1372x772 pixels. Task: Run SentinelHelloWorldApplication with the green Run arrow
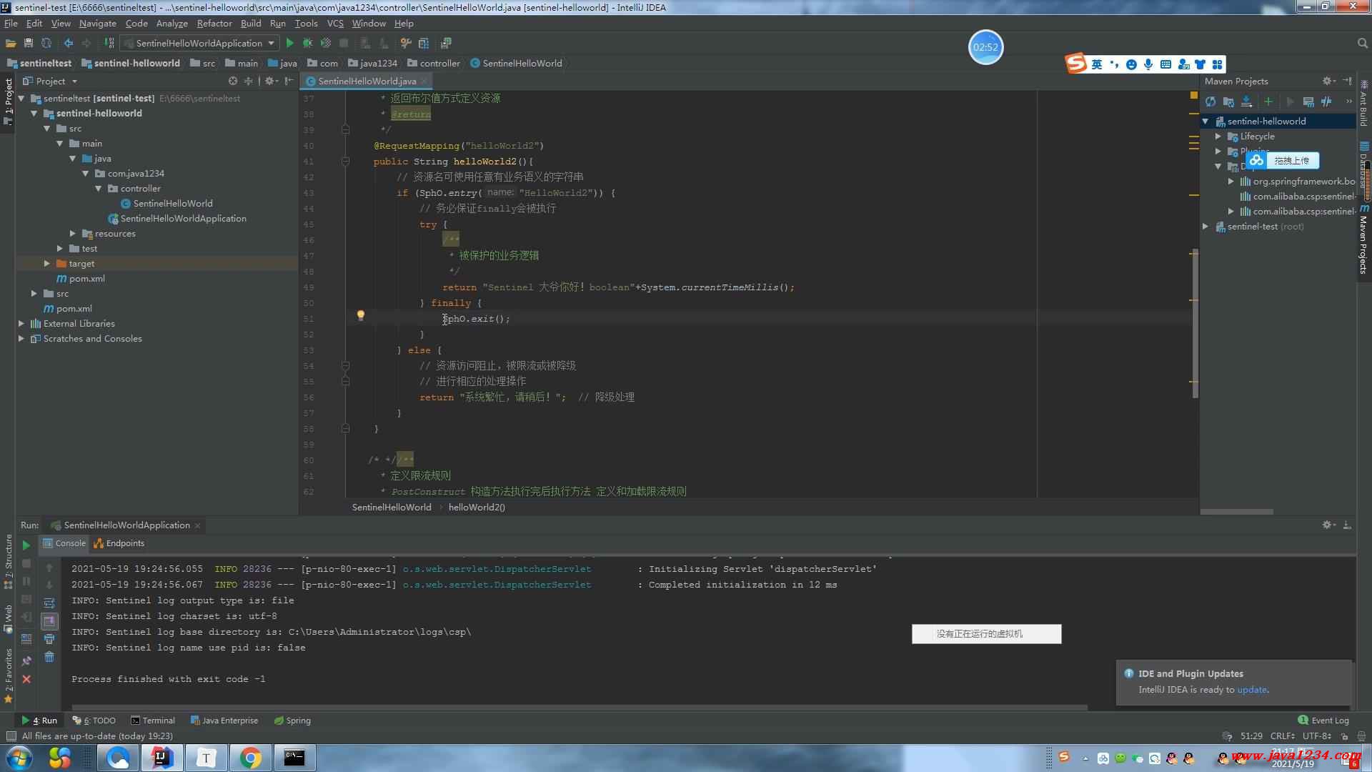pyautogui.click(x=289, y=43)
